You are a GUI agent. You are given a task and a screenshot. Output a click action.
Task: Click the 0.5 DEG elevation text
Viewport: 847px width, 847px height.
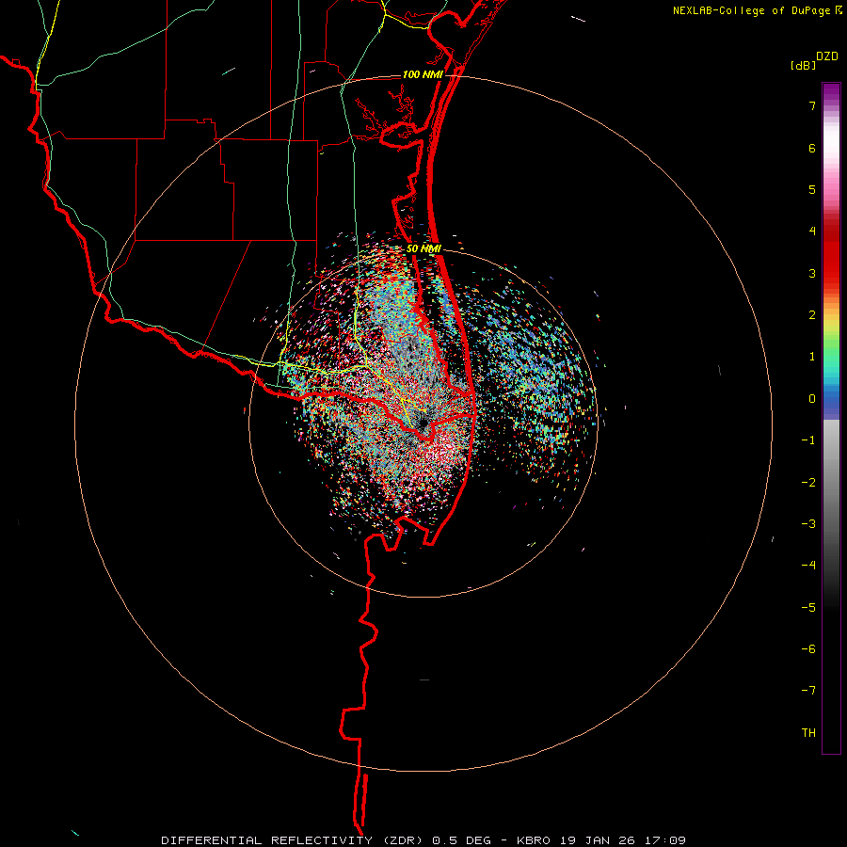[461, 840]
